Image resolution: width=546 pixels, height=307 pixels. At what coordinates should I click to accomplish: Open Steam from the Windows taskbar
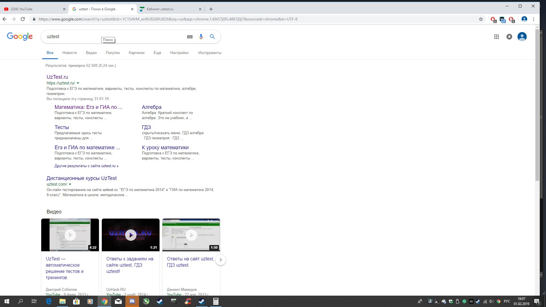tap(160, 301)
